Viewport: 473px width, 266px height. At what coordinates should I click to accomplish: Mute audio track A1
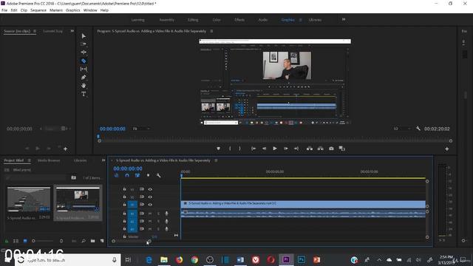click(150, 214)
